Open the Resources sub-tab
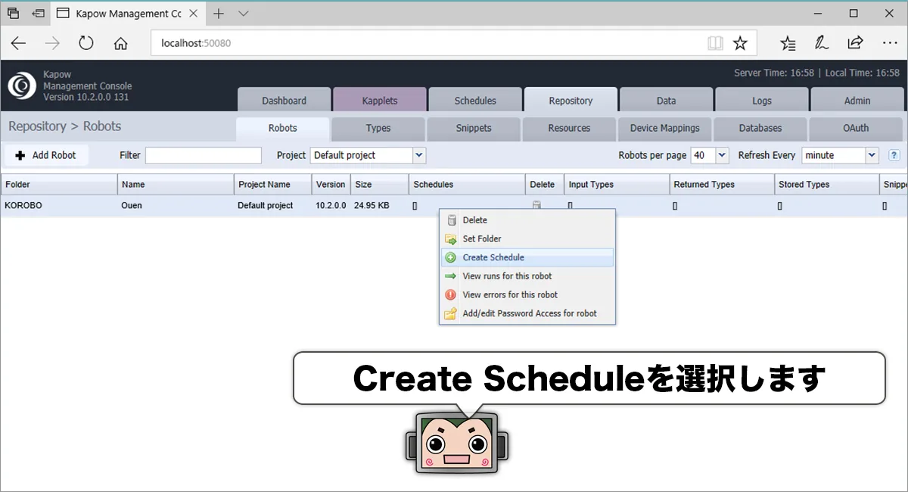Viewport: 908px width, 492px height. (x=569, y=128)
